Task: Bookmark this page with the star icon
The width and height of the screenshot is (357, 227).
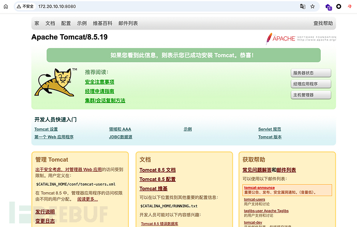Action: 313,7
